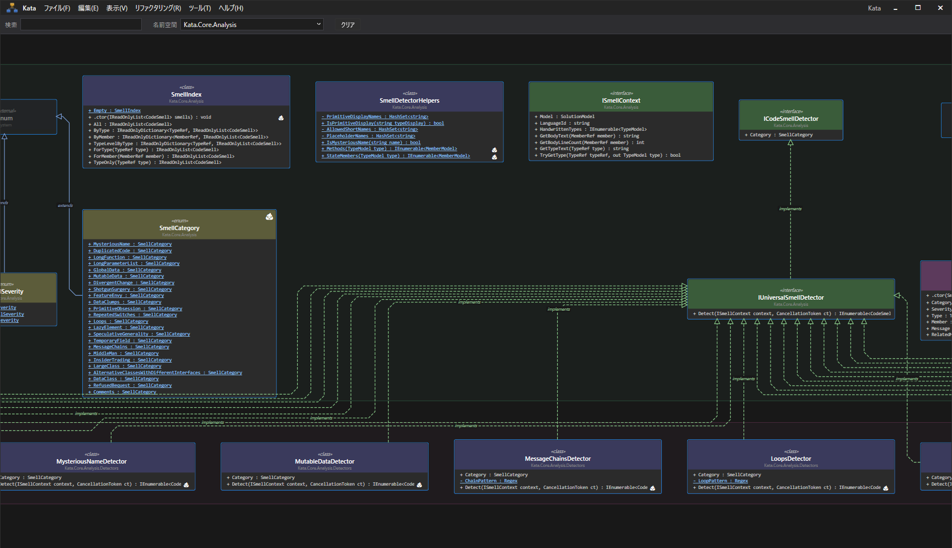Select the IUniversalSmellDetector interface header
This screenshot has width=952, height=548.
coord(791,294)
